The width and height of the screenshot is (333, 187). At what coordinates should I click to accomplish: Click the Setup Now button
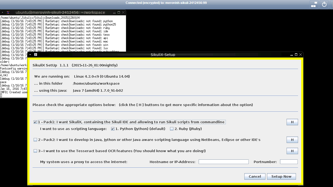(281, 176)
